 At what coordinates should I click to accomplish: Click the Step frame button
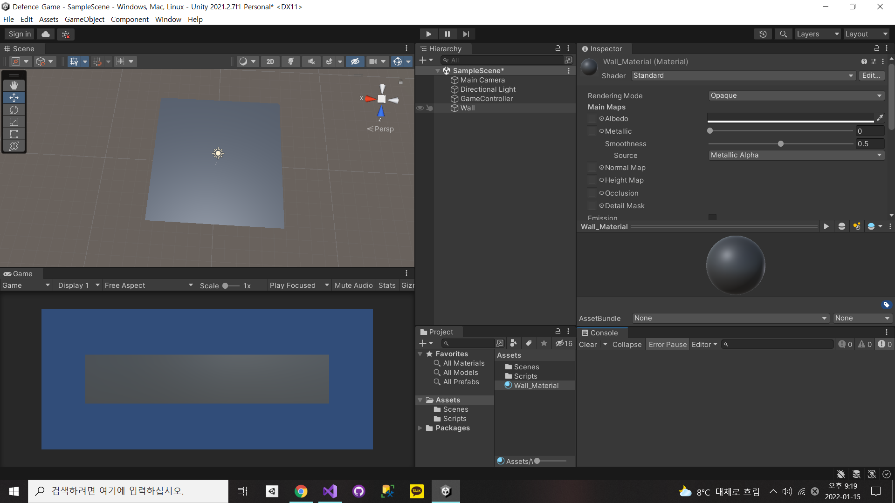point(466,34)
